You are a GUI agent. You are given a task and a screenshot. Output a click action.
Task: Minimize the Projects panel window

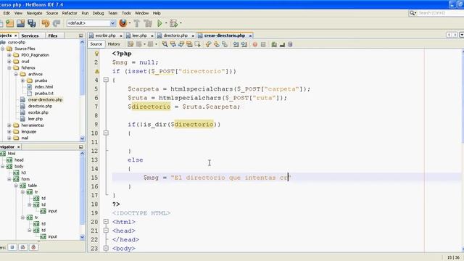pos(80,36)
